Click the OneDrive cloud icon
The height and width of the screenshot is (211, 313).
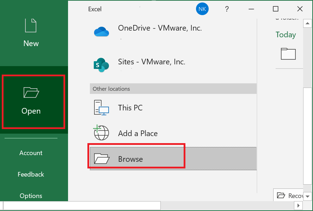(x=102, y=32)
